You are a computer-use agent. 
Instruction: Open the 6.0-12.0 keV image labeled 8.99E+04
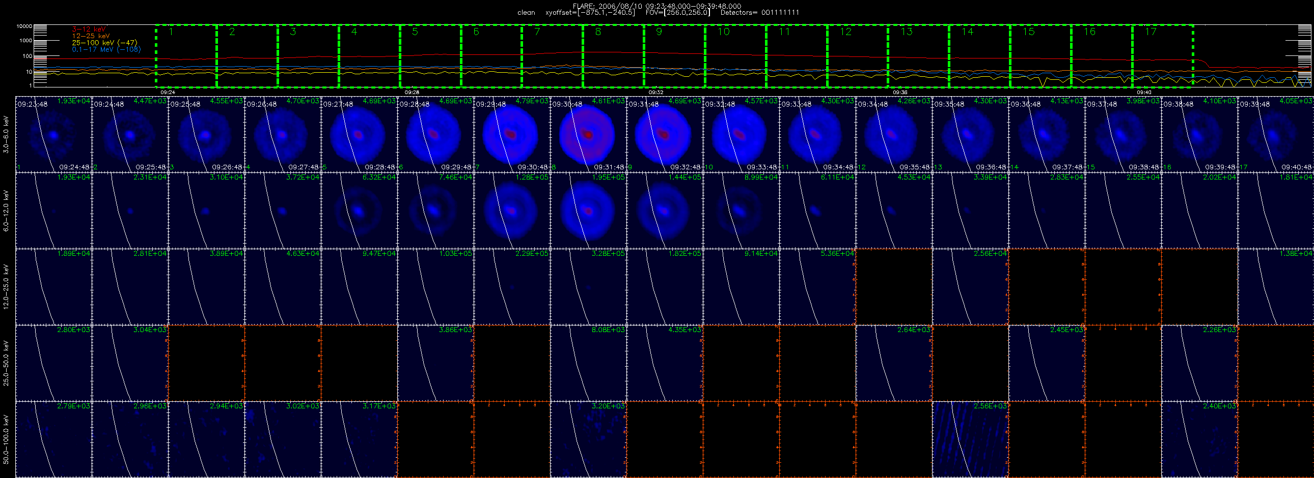pos(741,210)
